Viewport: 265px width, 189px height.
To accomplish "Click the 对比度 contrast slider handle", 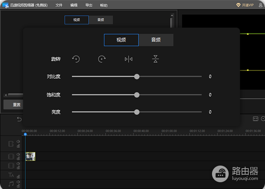I will 137,77.
